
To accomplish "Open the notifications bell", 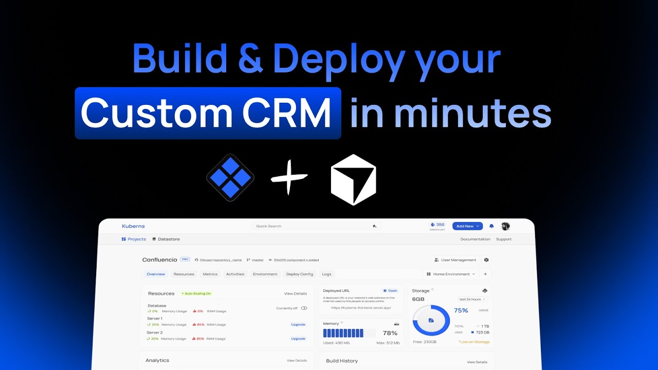I will (x=491, y=226).
